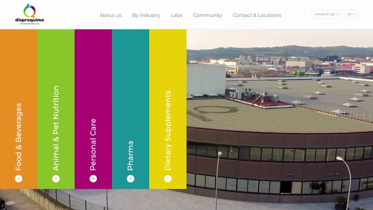
Task: Expand the Pharma arrow circle
Action: coord(130,179)
